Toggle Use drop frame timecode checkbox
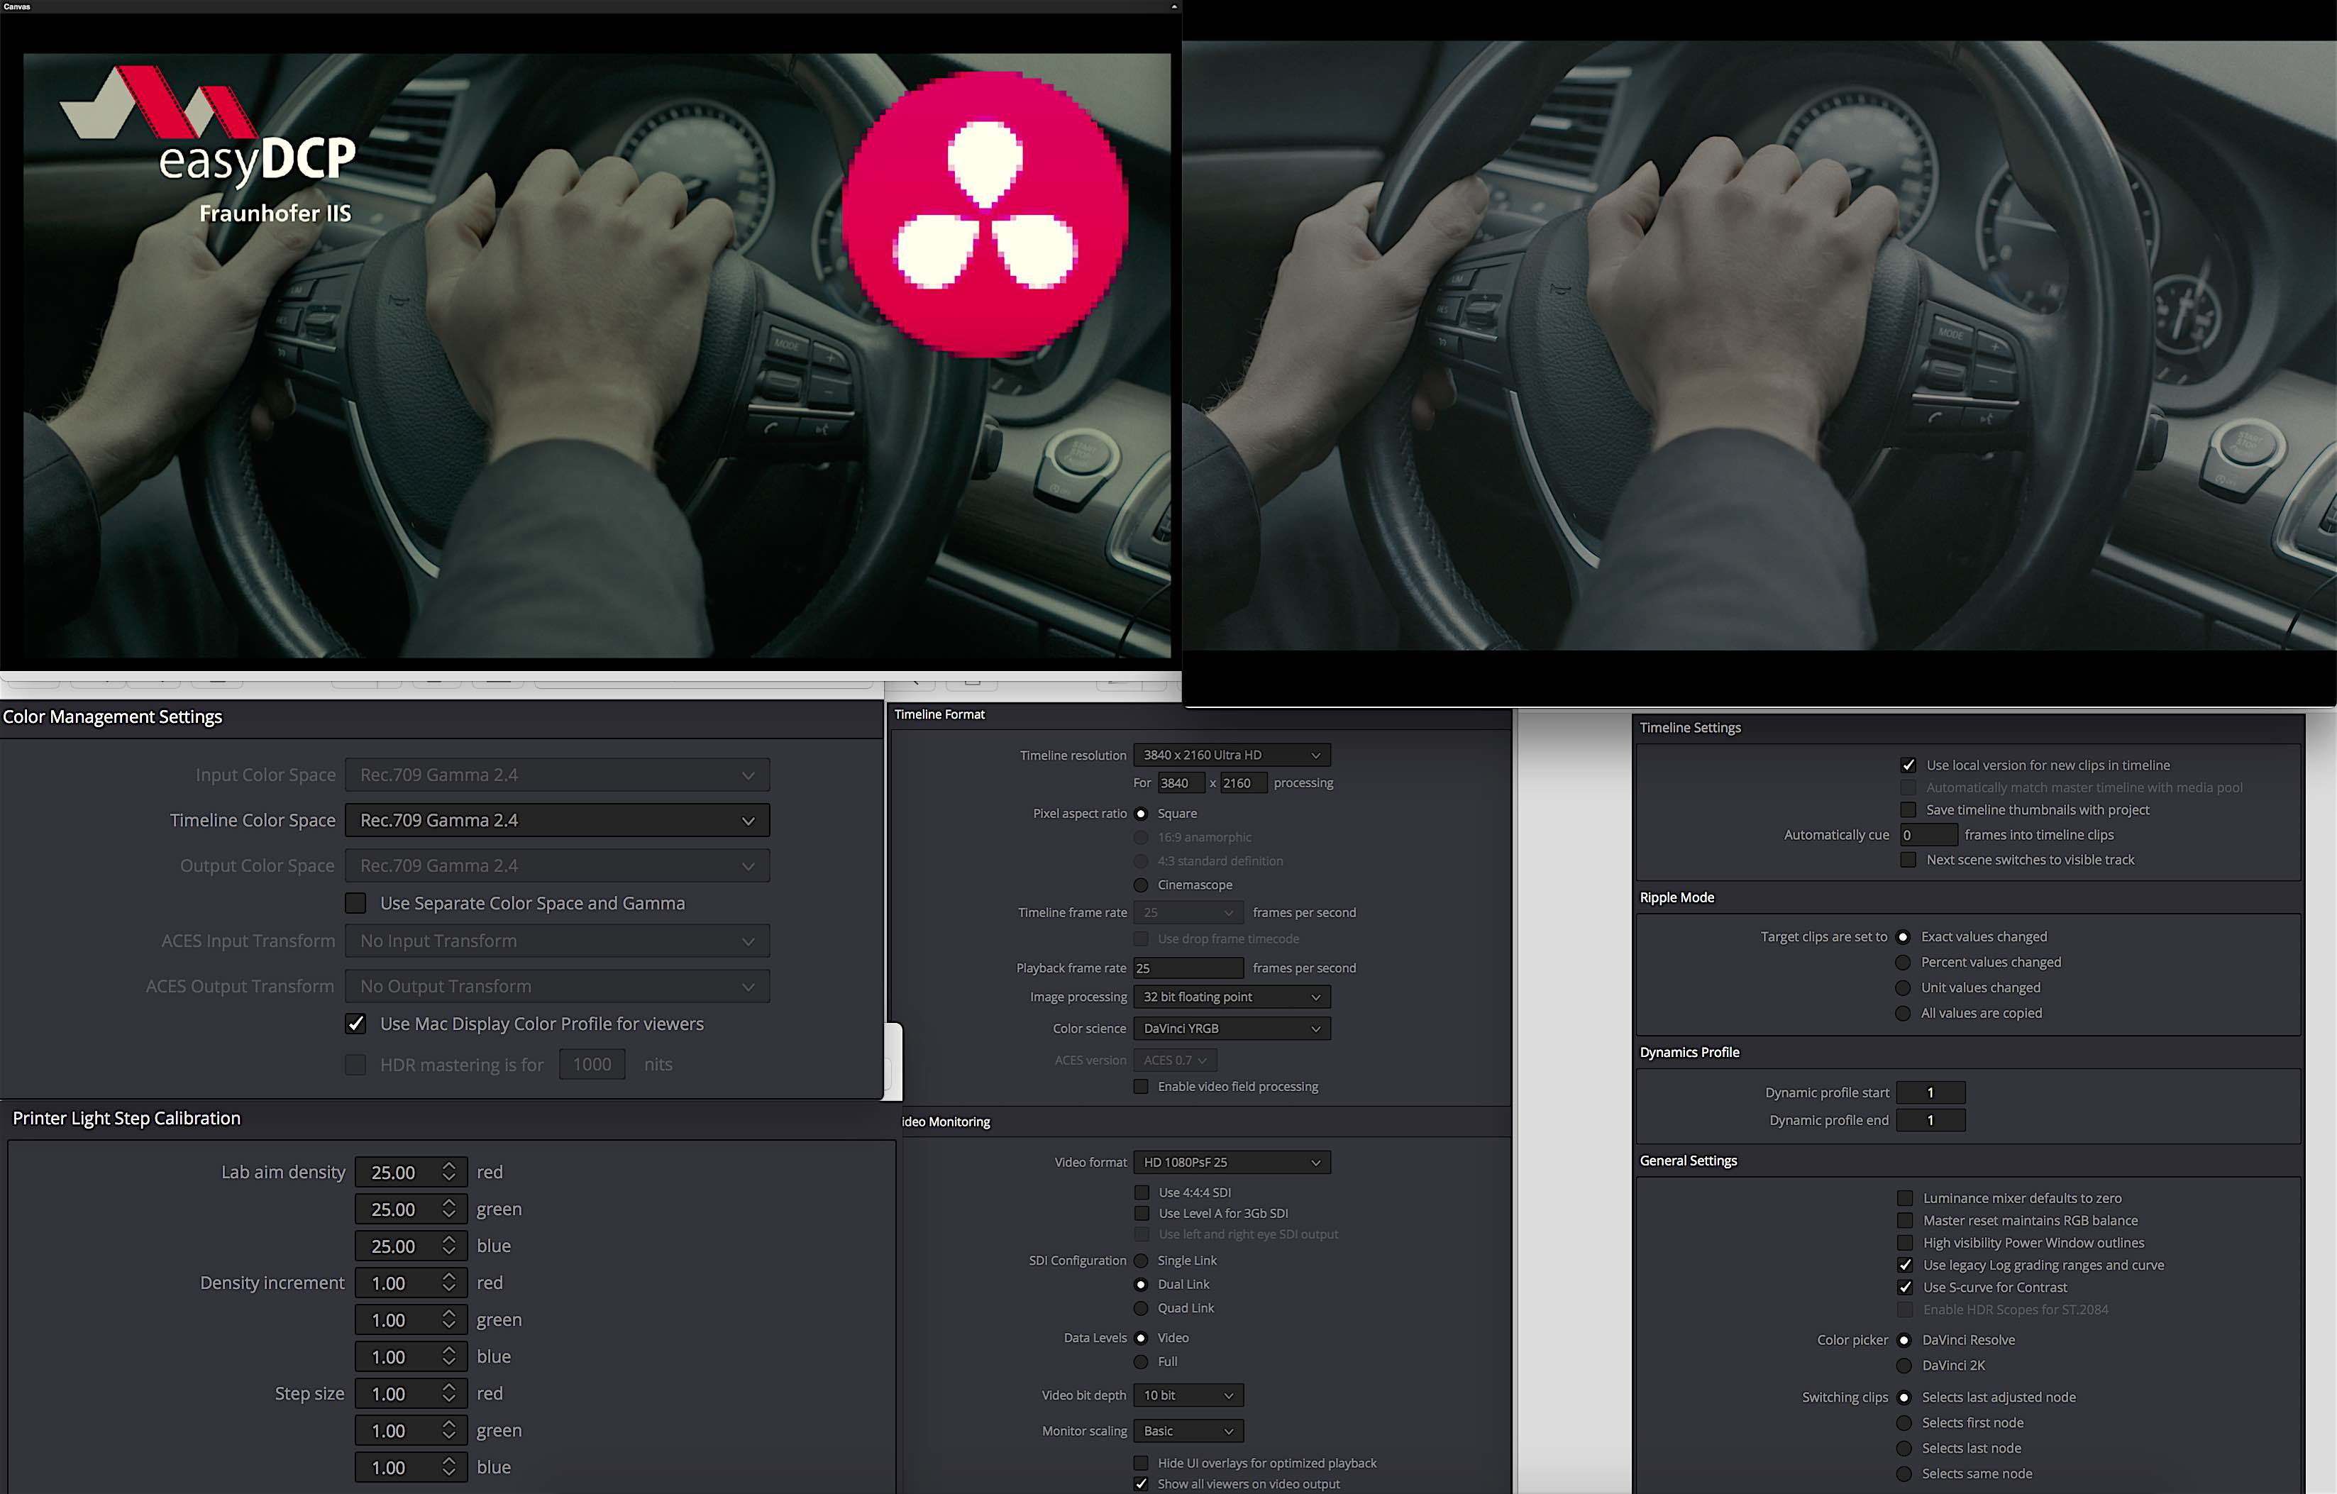Viewport: 2337px width, 1494px height. (1142, 938)
